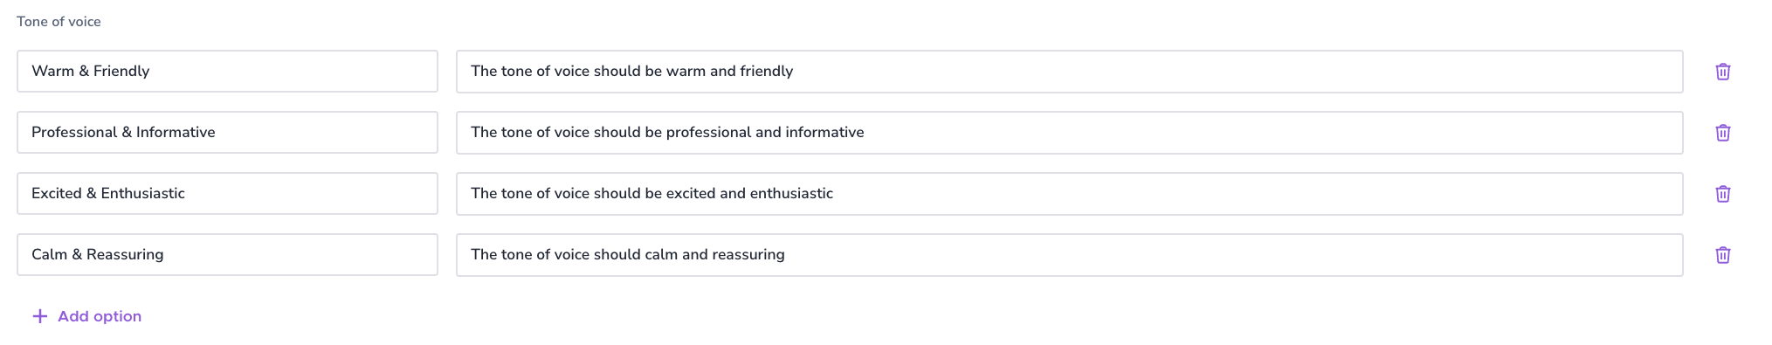Click the Tone of voice section label
The width and height of the screenshot is (1772, 345).
[59, 22]
